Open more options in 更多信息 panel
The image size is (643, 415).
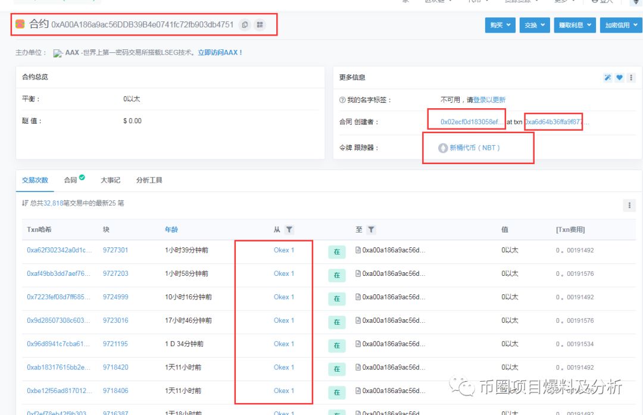click(x=631, y=77)
